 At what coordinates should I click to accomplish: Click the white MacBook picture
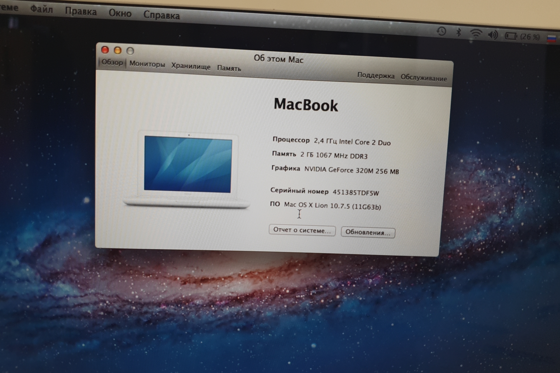pyautogui.click(x=187, y=170)
